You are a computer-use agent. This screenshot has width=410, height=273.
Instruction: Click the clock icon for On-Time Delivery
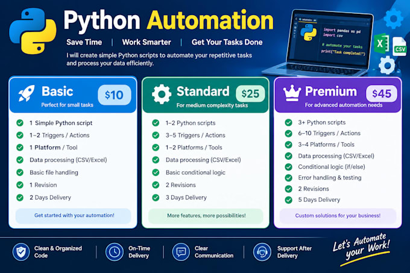[115, 252]
